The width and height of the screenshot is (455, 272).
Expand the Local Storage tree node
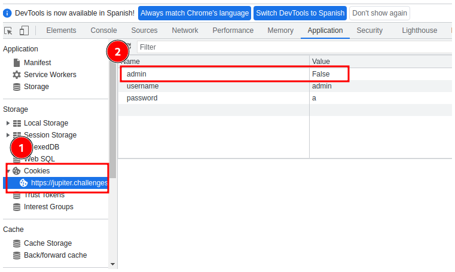click(8, 123)
